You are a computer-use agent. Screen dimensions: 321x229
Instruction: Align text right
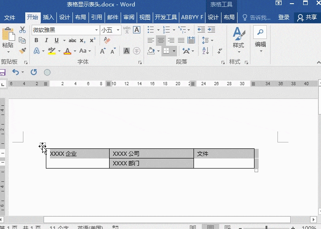(x=171, y=40)
